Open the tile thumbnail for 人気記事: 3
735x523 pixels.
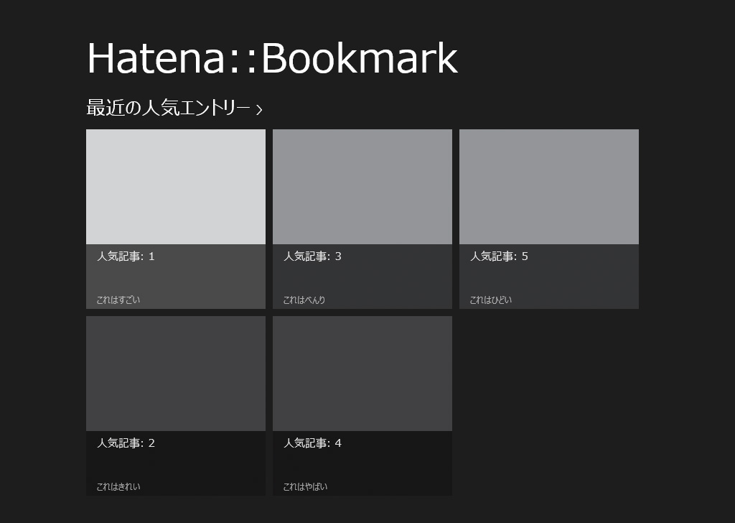(x=362, y=187)
